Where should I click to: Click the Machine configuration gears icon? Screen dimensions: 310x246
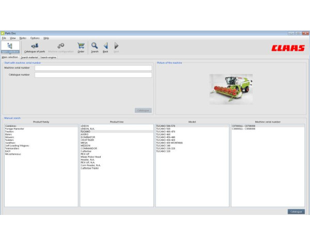pyautogui.click(x=60, y=46)
